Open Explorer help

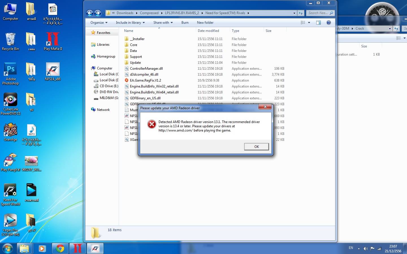point(329,23)
